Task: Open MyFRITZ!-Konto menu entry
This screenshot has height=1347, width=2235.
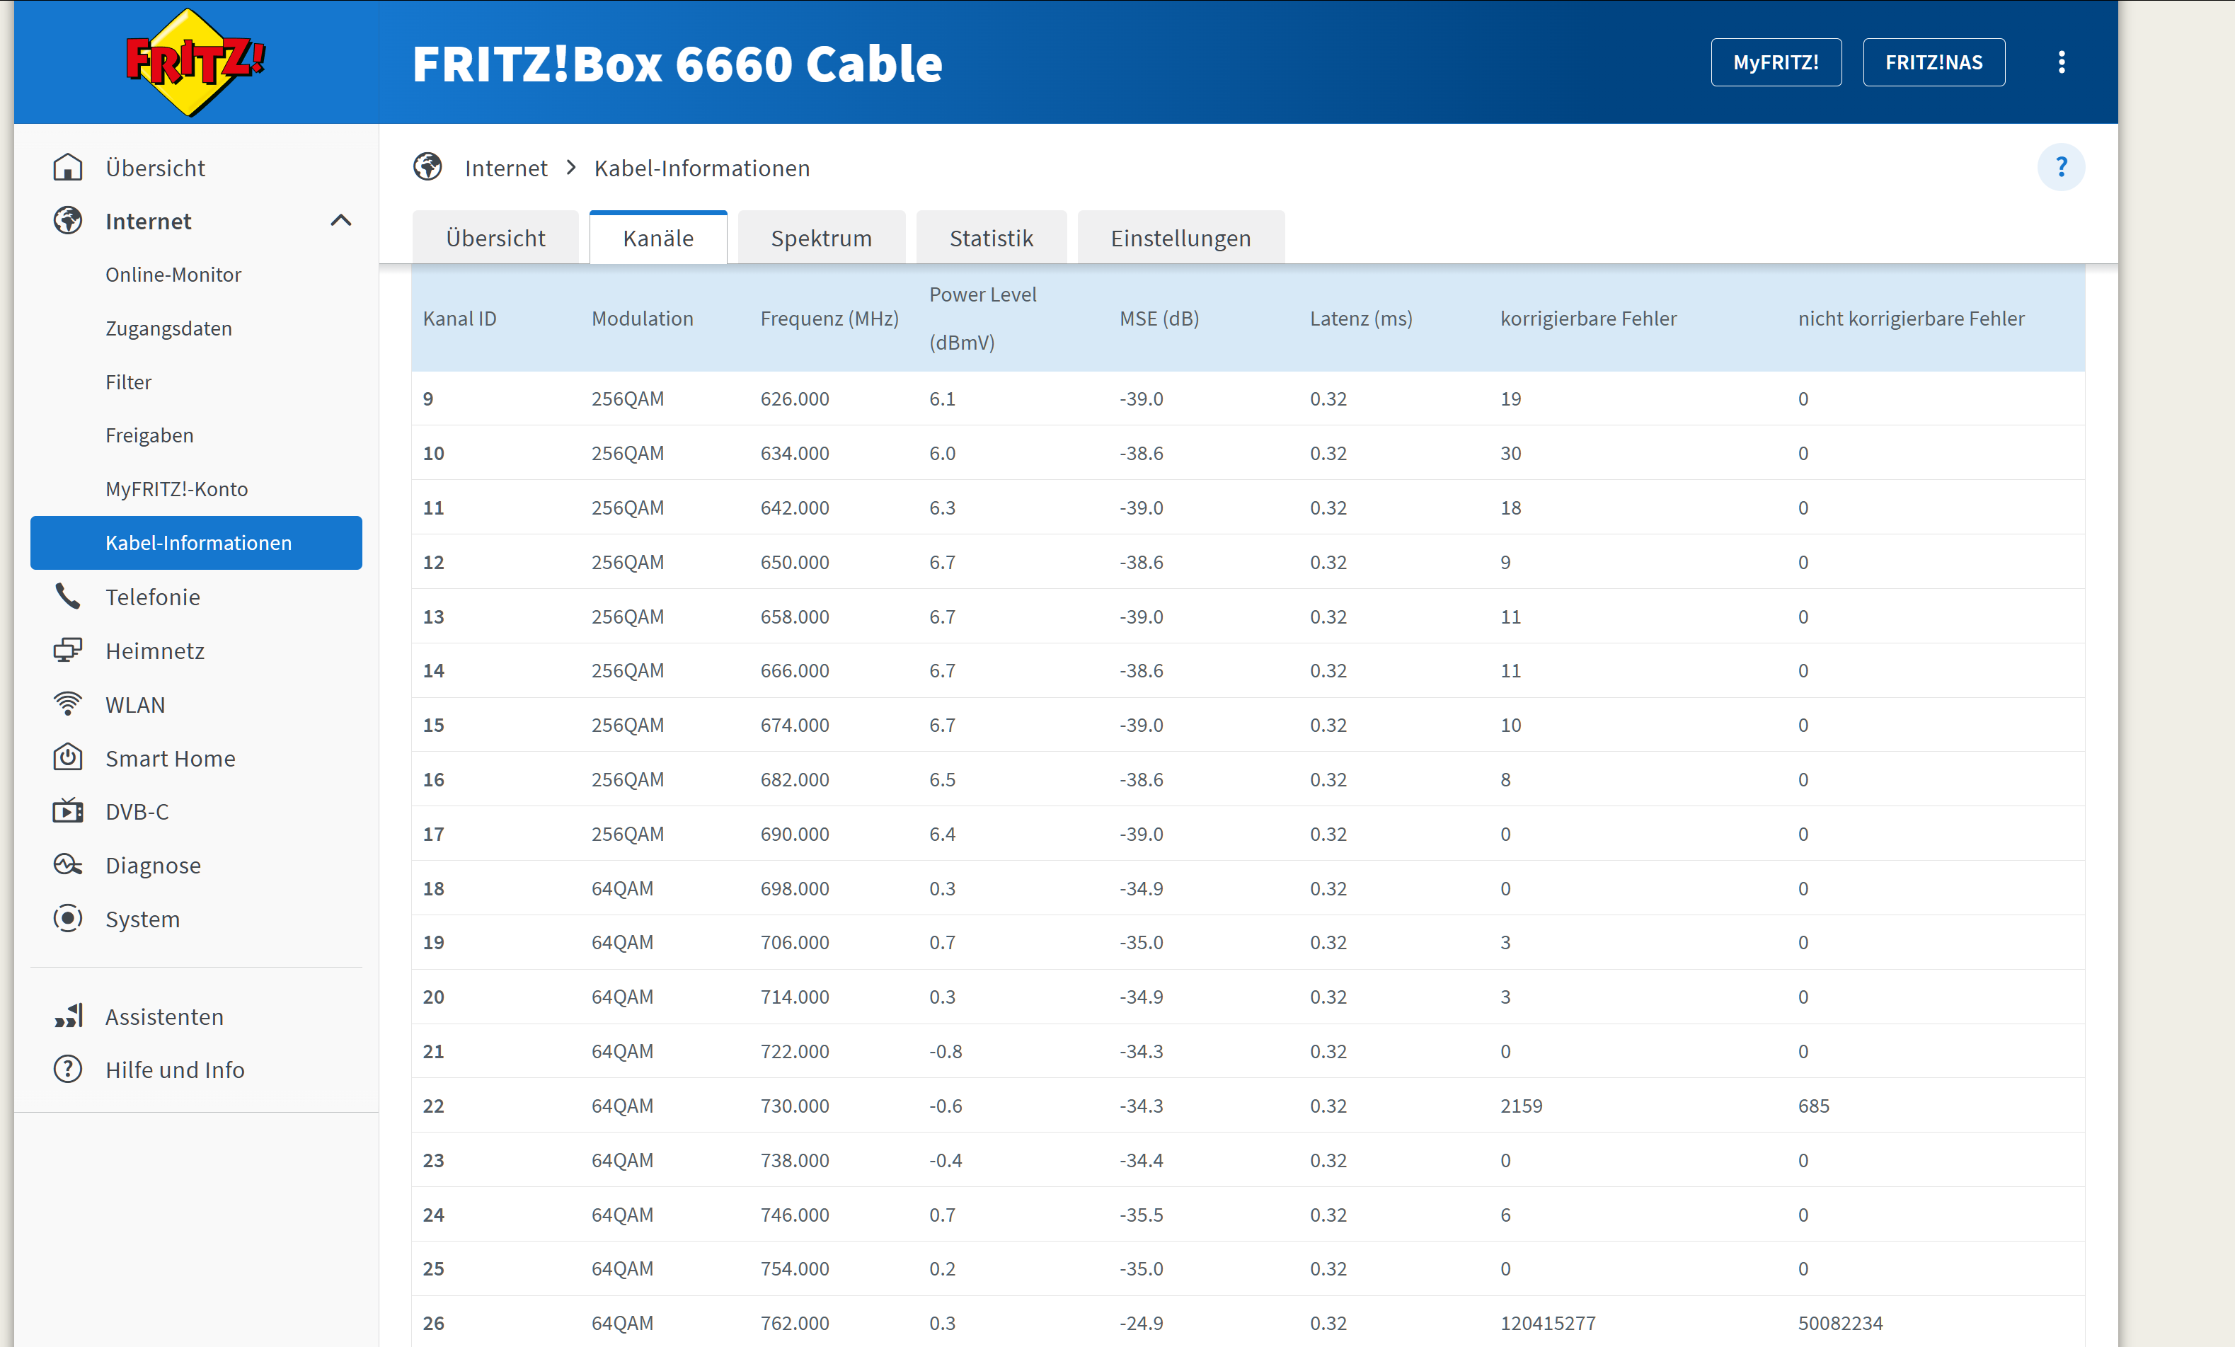Action: pos(177,489)
